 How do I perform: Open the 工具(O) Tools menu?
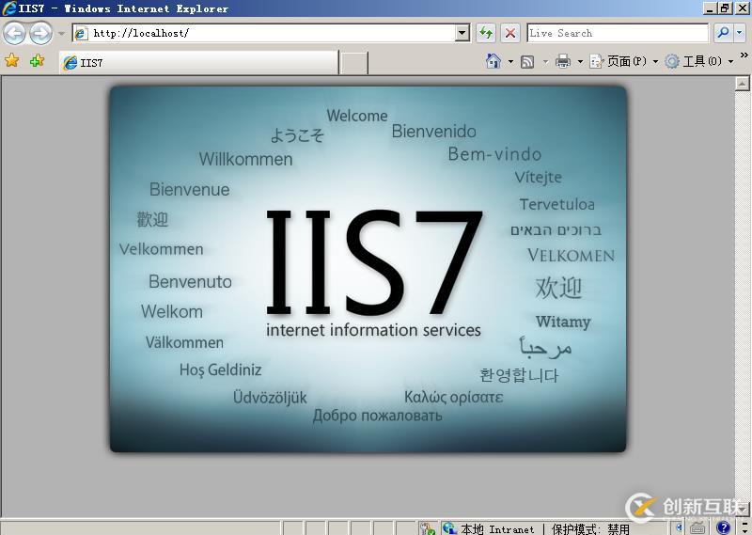(x=698, y=61)
